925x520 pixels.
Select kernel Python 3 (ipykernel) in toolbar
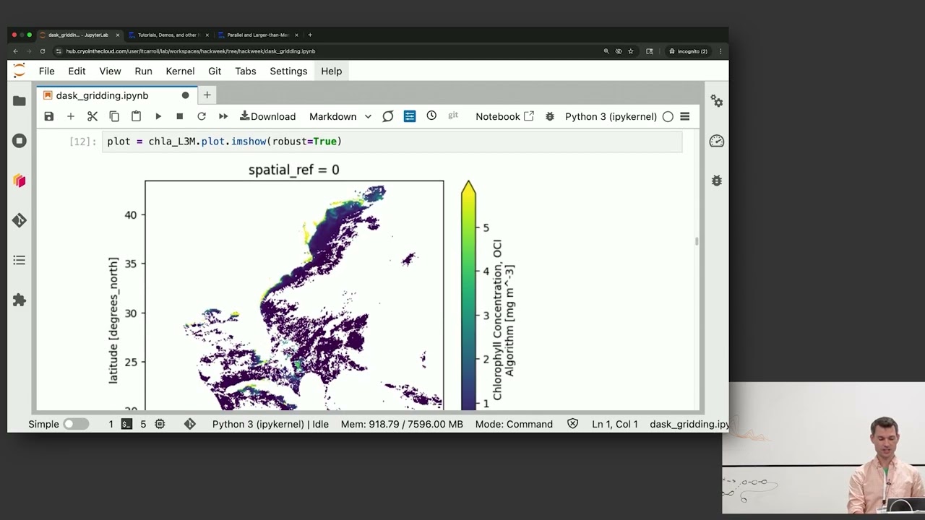pos(611,116)
